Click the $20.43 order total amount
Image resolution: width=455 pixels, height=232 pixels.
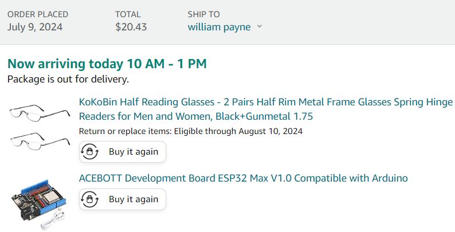(x=131, y=27)
